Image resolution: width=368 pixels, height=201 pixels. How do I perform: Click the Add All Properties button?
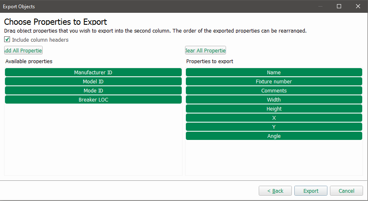[x=23, y=50]
